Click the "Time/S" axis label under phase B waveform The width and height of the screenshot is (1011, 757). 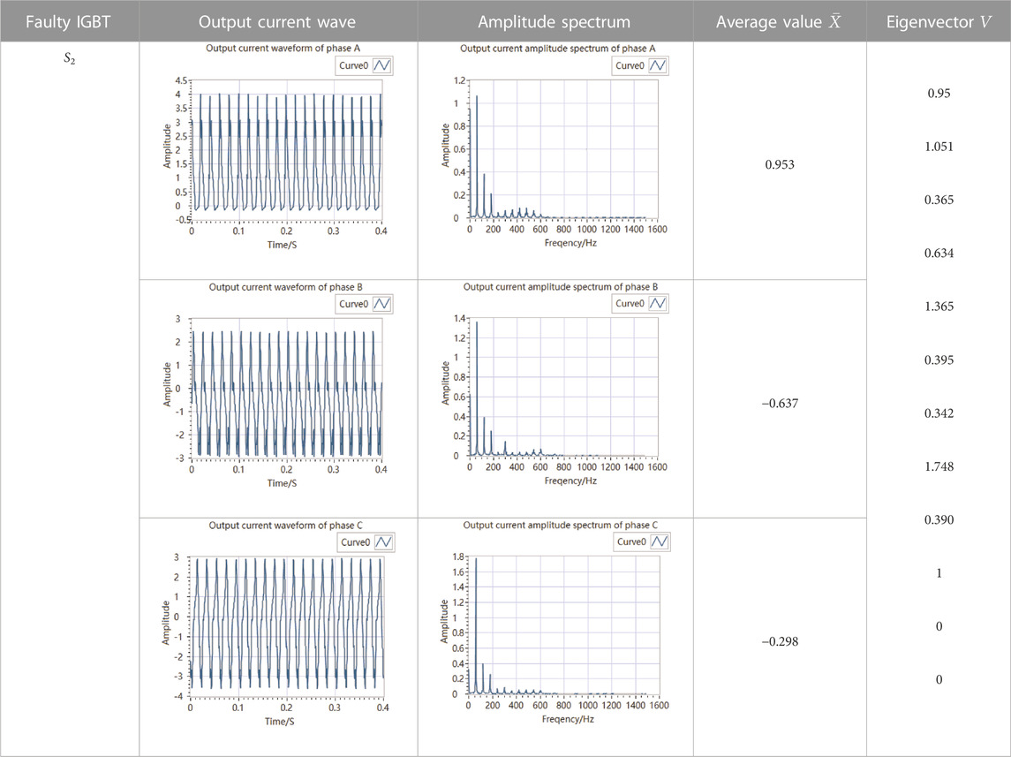click(x=283, y=483)
